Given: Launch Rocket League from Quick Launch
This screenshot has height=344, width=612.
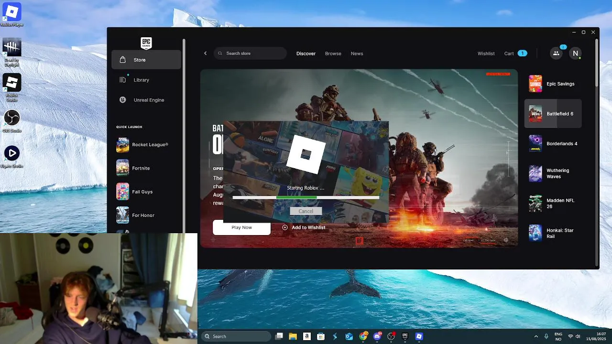Looking at the screenshot, I should coord(146,145).
